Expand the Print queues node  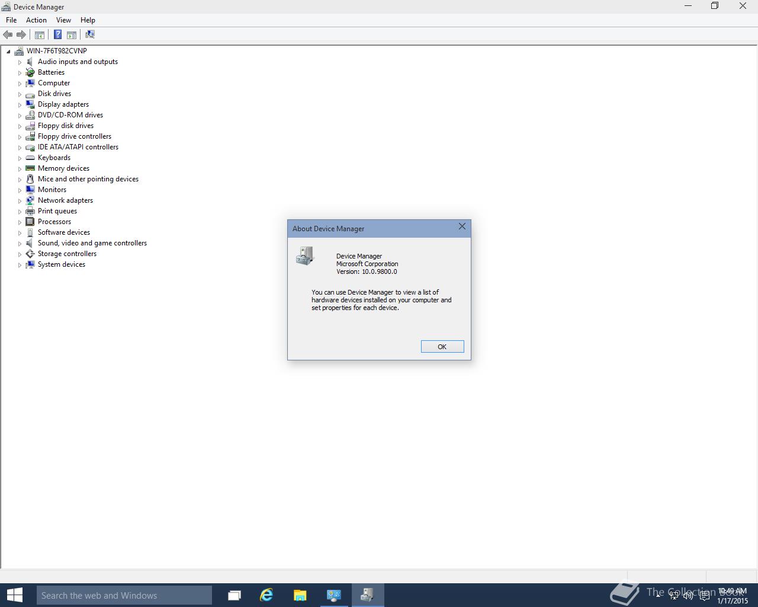pos(20,212)
